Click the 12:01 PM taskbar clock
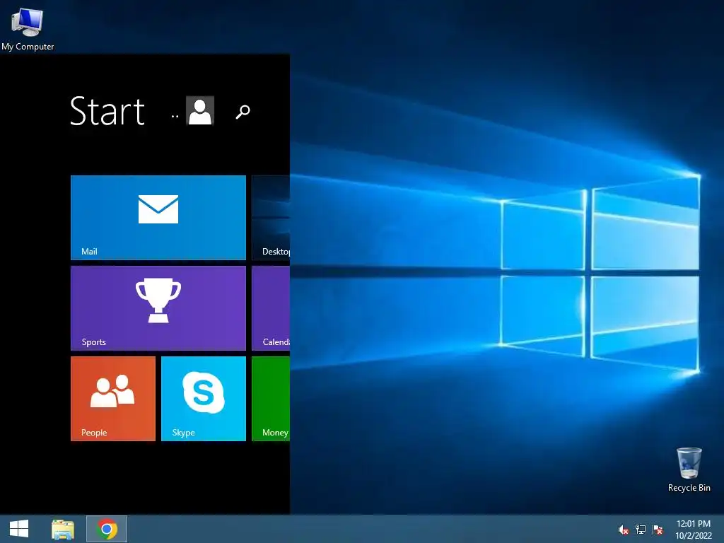This screenshot has width=724, height=543. point(694,524)
